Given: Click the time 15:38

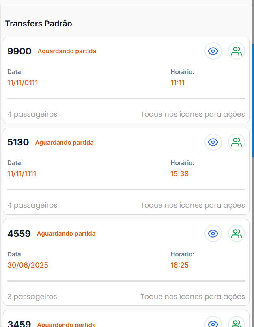Looking at the screenshot, I should tap(179, 174).
